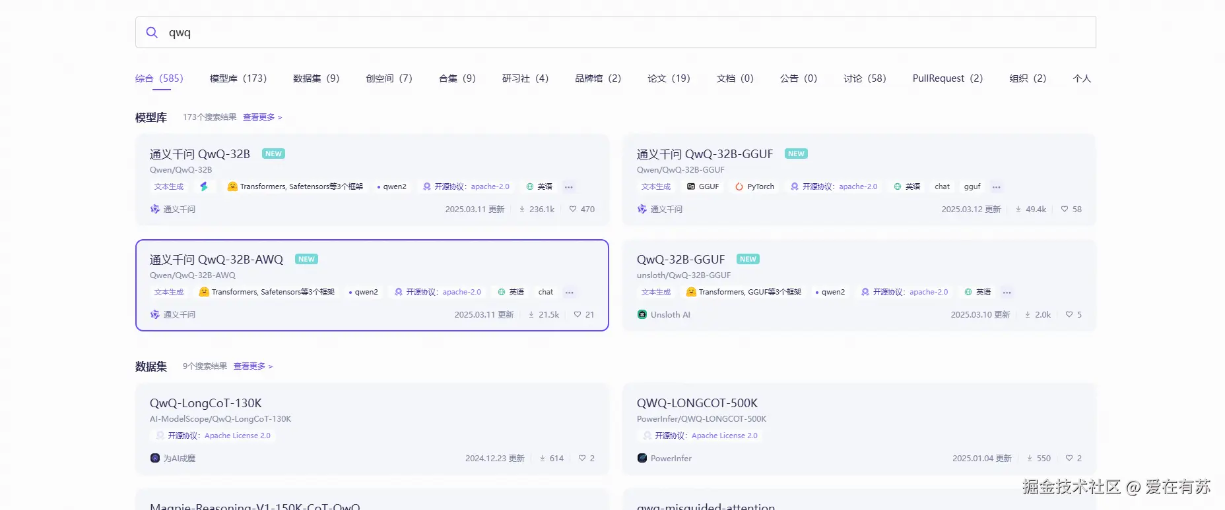Image resolution: width=1225 pixels, height=510 pixels.
Task: Click the download icon showing 21.5k
Action: pyautogui.click(x=531, y=314)
